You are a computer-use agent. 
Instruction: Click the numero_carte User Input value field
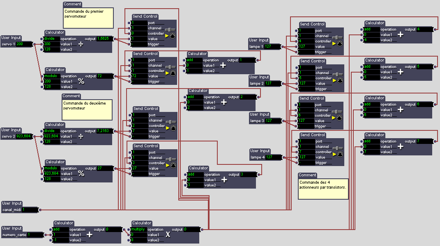(x=35, y=235)
